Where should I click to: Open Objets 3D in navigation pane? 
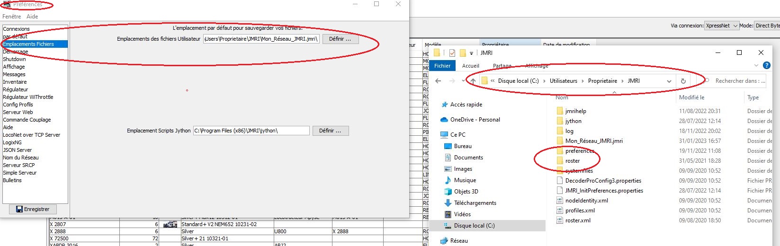click(x=466, y=192)
